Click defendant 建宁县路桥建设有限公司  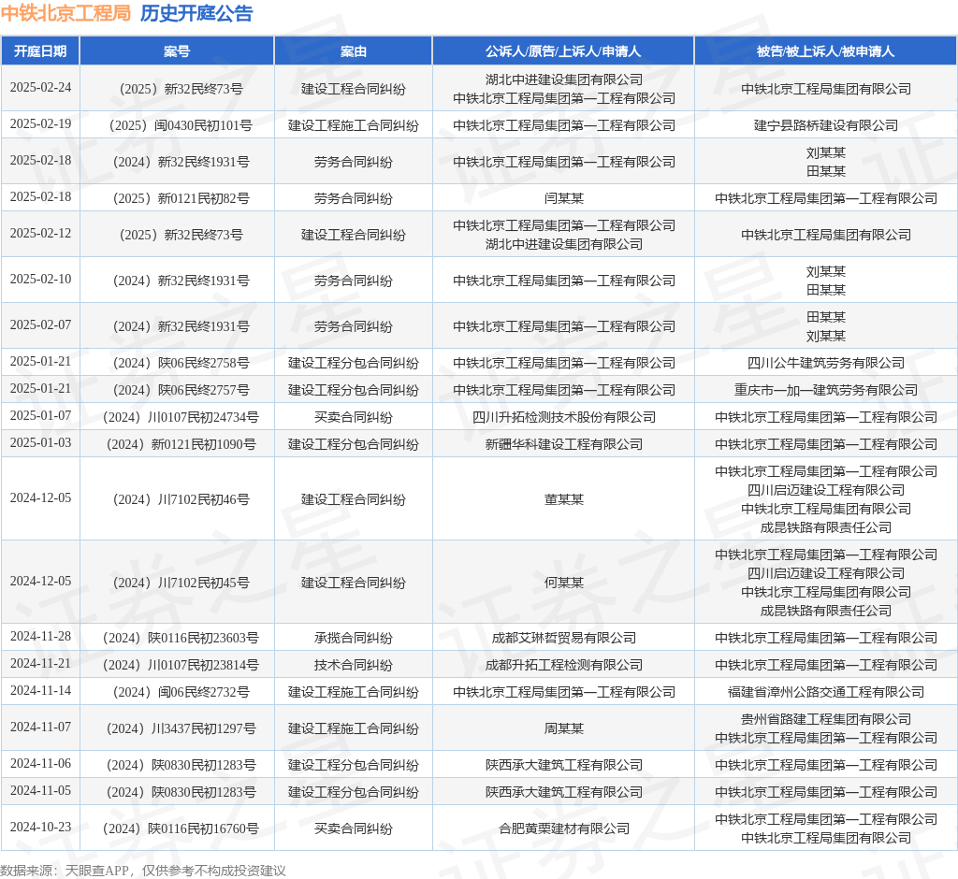point(825,125)
